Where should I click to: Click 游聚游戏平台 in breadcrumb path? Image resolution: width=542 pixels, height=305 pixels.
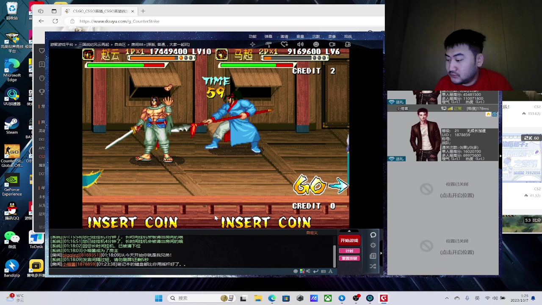pos(62,44)
